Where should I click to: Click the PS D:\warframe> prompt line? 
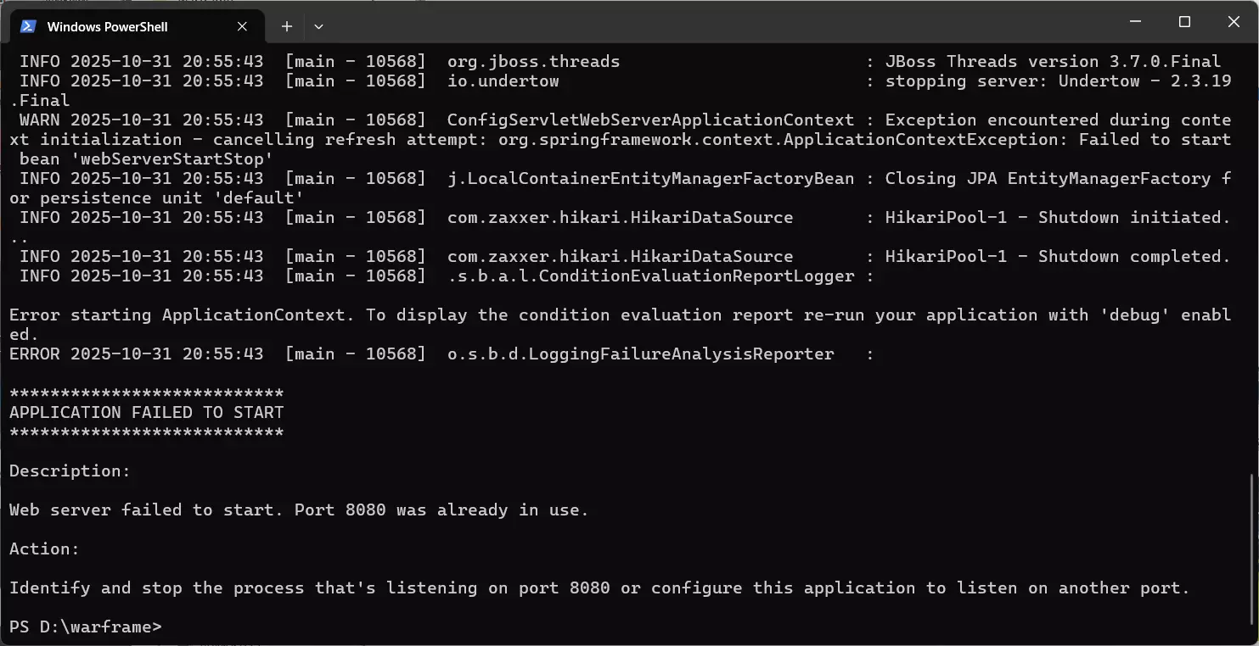pyautogui.click(x=85, y=627)
